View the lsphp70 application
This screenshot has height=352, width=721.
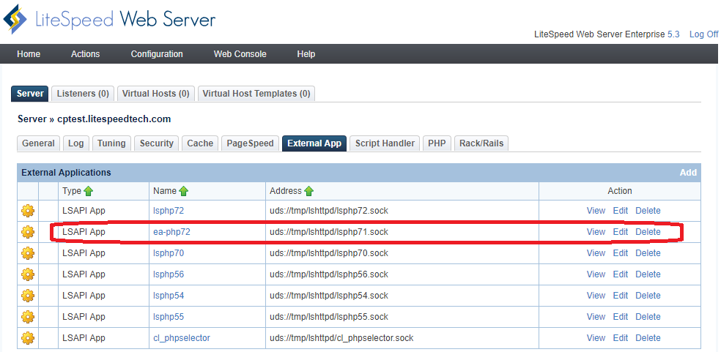pyautogui.click(x=596, y=253)
